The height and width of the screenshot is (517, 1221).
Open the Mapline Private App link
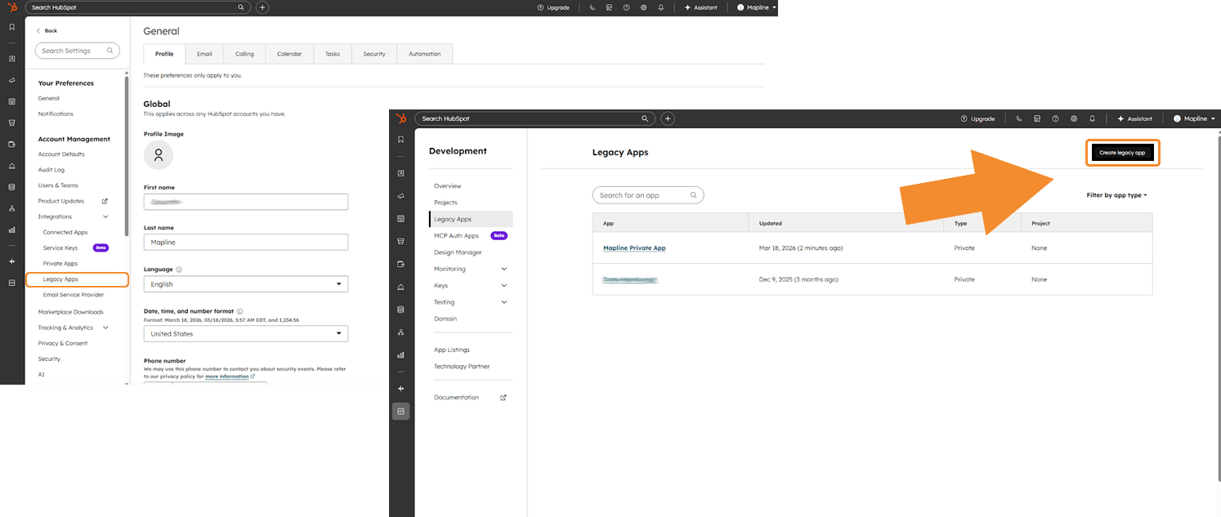pos(634,247)
